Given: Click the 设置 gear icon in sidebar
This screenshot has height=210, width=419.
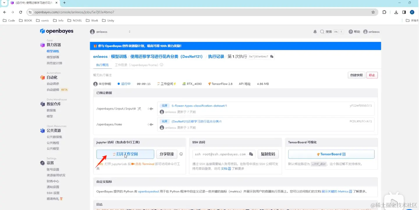Looking at the screenshot, I should pyautogui.click(x=42, y=163).
